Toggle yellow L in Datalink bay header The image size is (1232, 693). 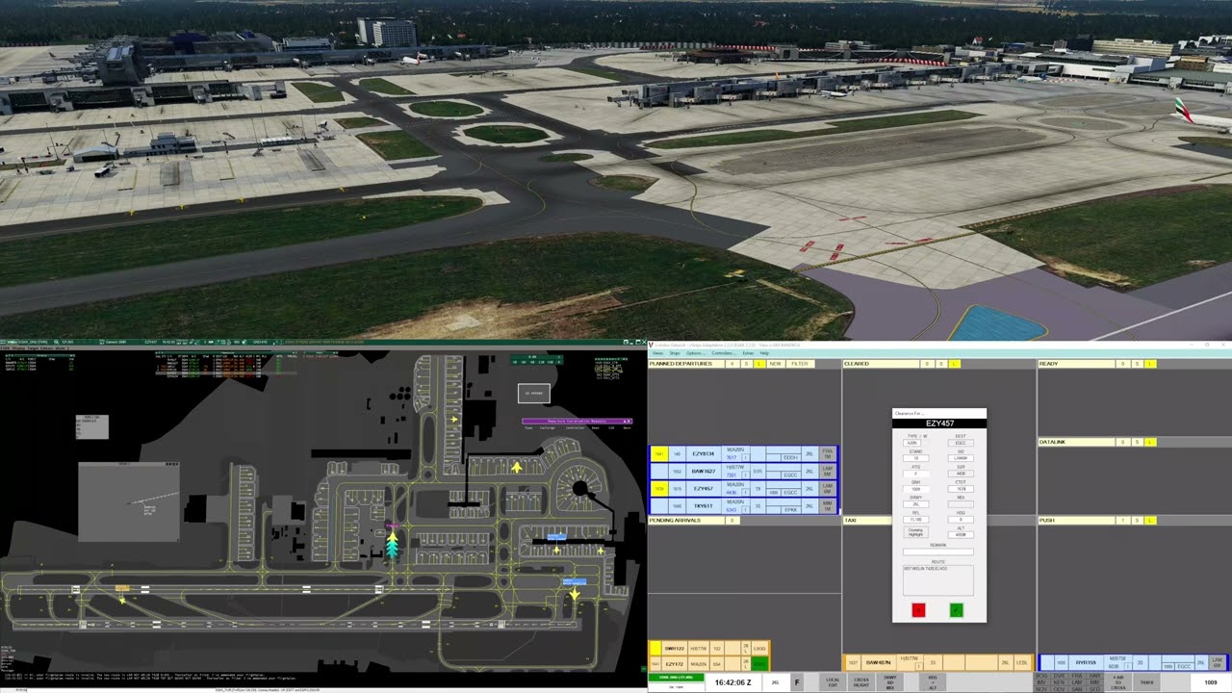[1149, 442]
